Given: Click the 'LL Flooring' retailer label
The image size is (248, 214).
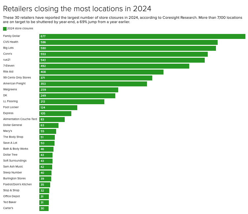Looking at the screenshot, I should [x=10, y=101].
